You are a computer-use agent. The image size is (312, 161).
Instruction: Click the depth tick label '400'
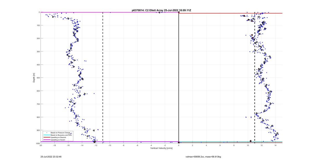pos(38,65)
